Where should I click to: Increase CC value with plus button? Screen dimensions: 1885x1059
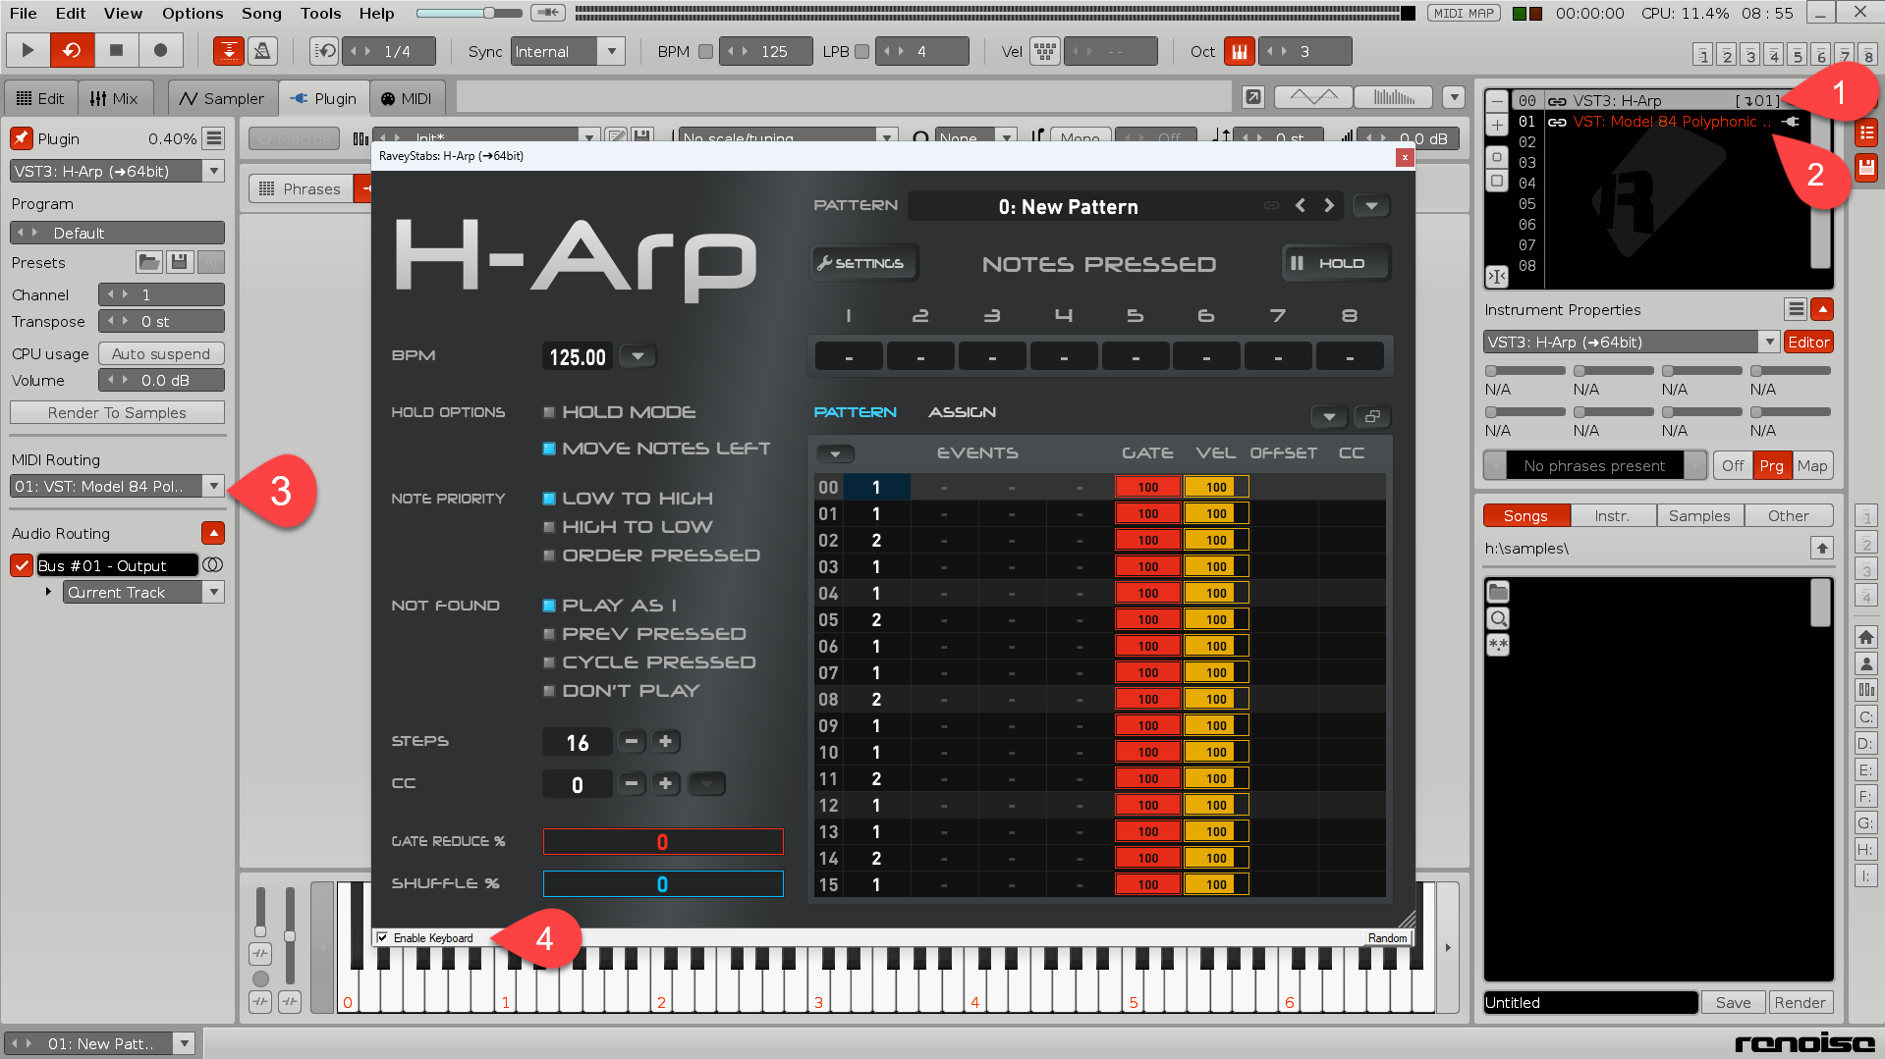point(665,783)
